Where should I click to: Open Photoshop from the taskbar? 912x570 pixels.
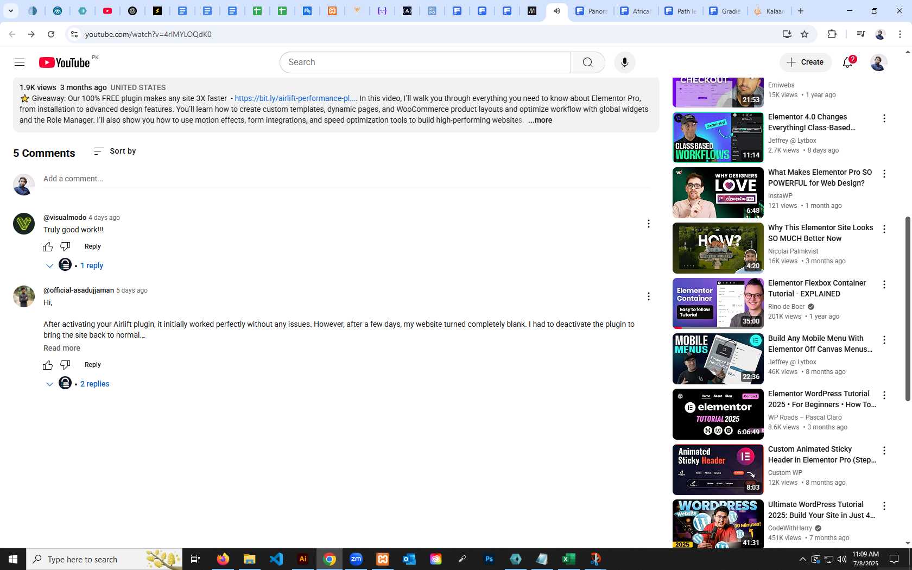(x=489, y=559)
